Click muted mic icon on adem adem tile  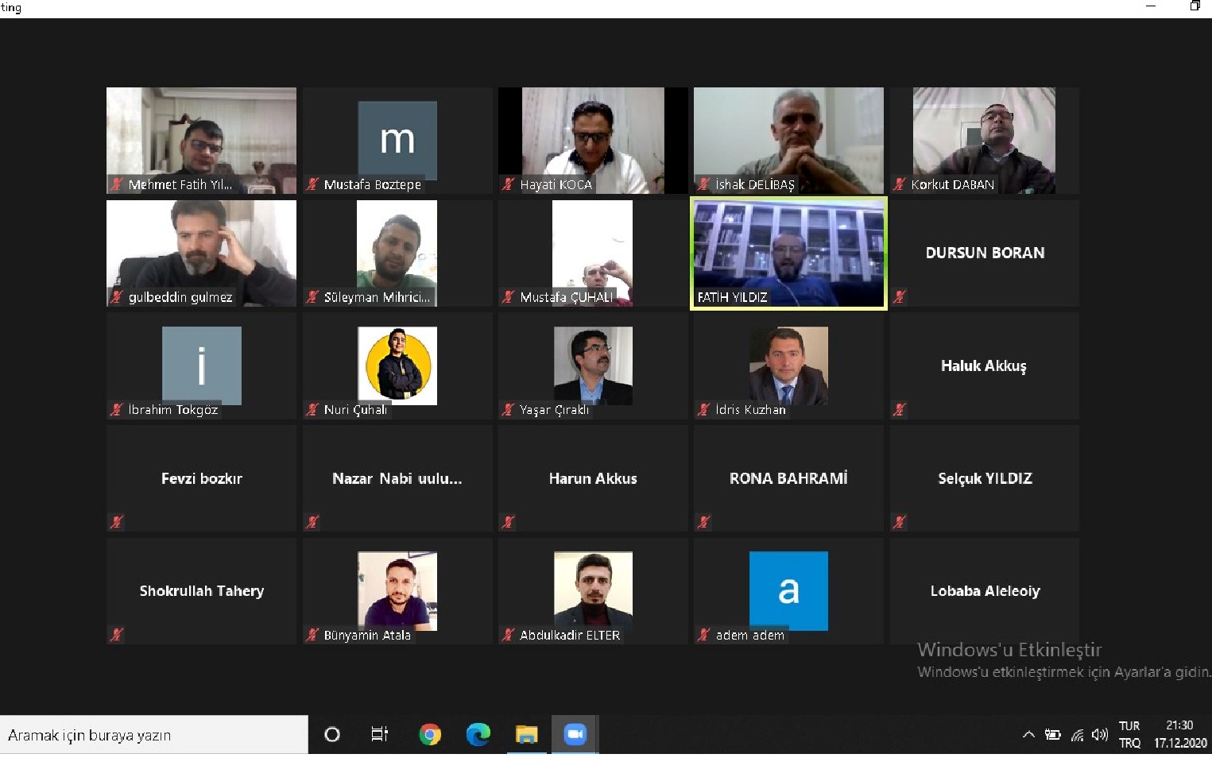click(704, 635)
